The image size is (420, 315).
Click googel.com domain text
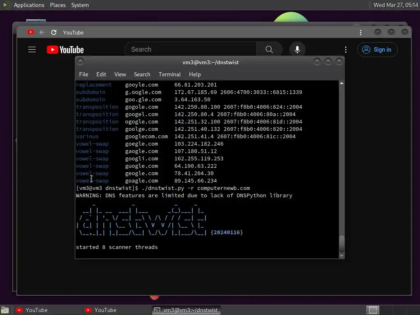(142, 114)
